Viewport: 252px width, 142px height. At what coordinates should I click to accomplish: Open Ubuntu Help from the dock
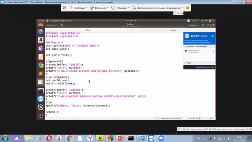(x=41, y=32)
